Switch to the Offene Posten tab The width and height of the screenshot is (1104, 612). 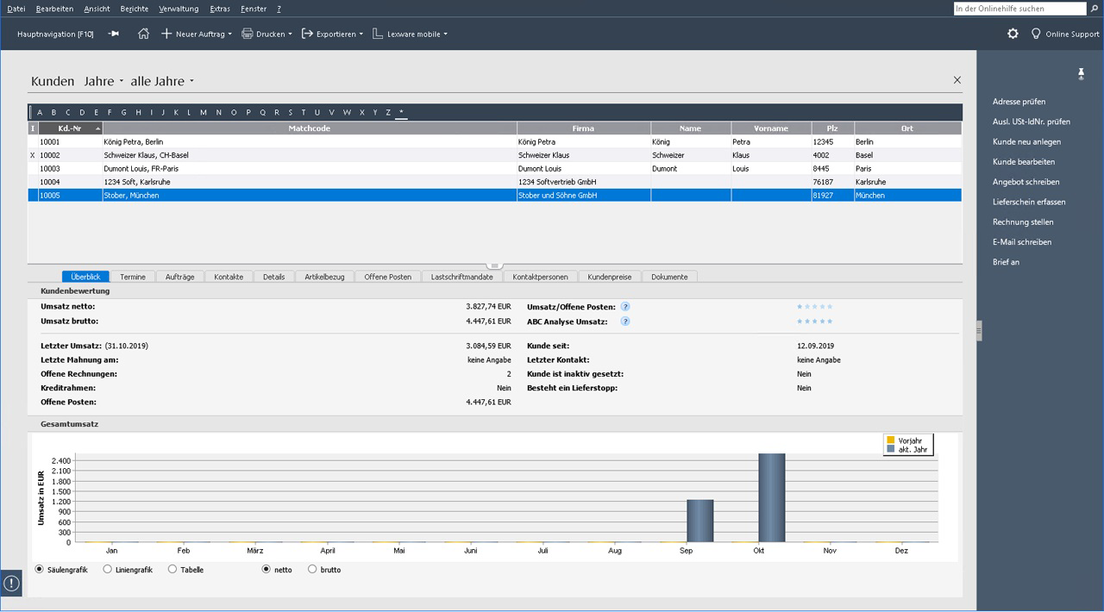387,277
